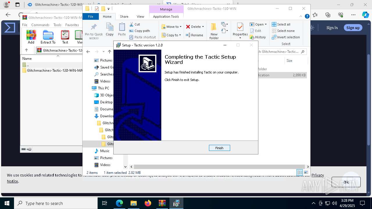Click the Paste icon in ribbon
This screenshot has height=209, width=372.
tap(122, 30)
